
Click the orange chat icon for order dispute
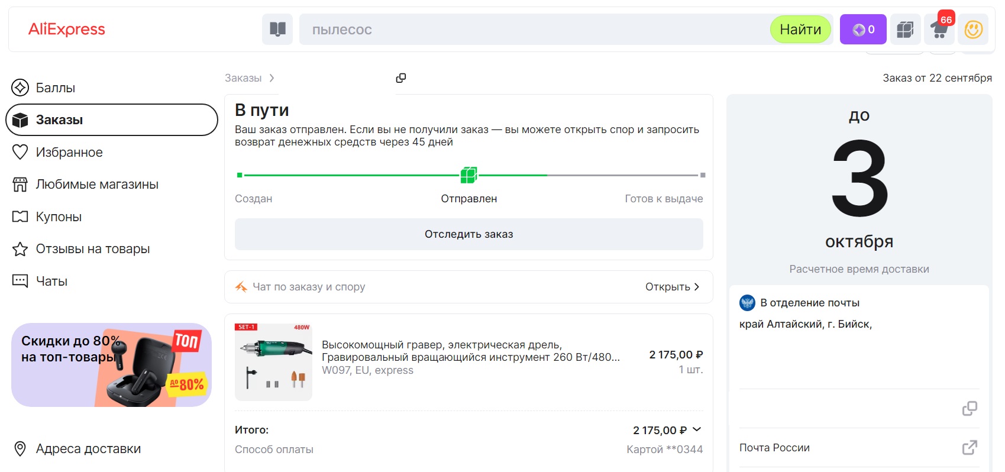coord(241,287)
